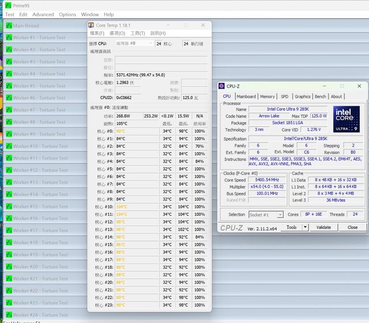
Task: Click the Prime95 title bar icon
Action: coord(9,5)
